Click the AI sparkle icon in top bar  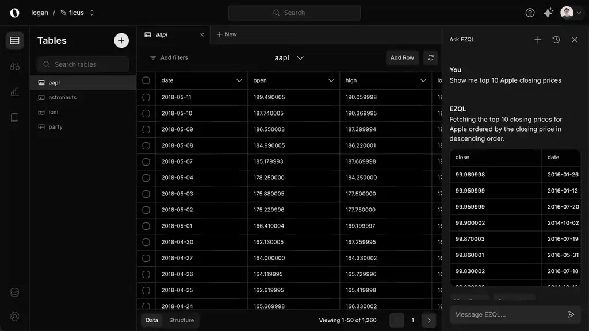coord(548,13)
